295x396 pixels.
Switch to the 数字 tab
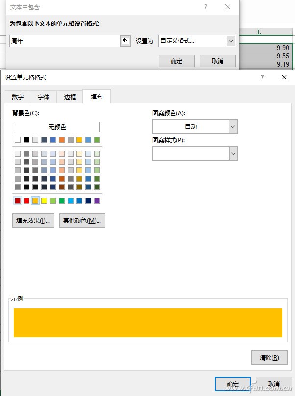point(18,97)
